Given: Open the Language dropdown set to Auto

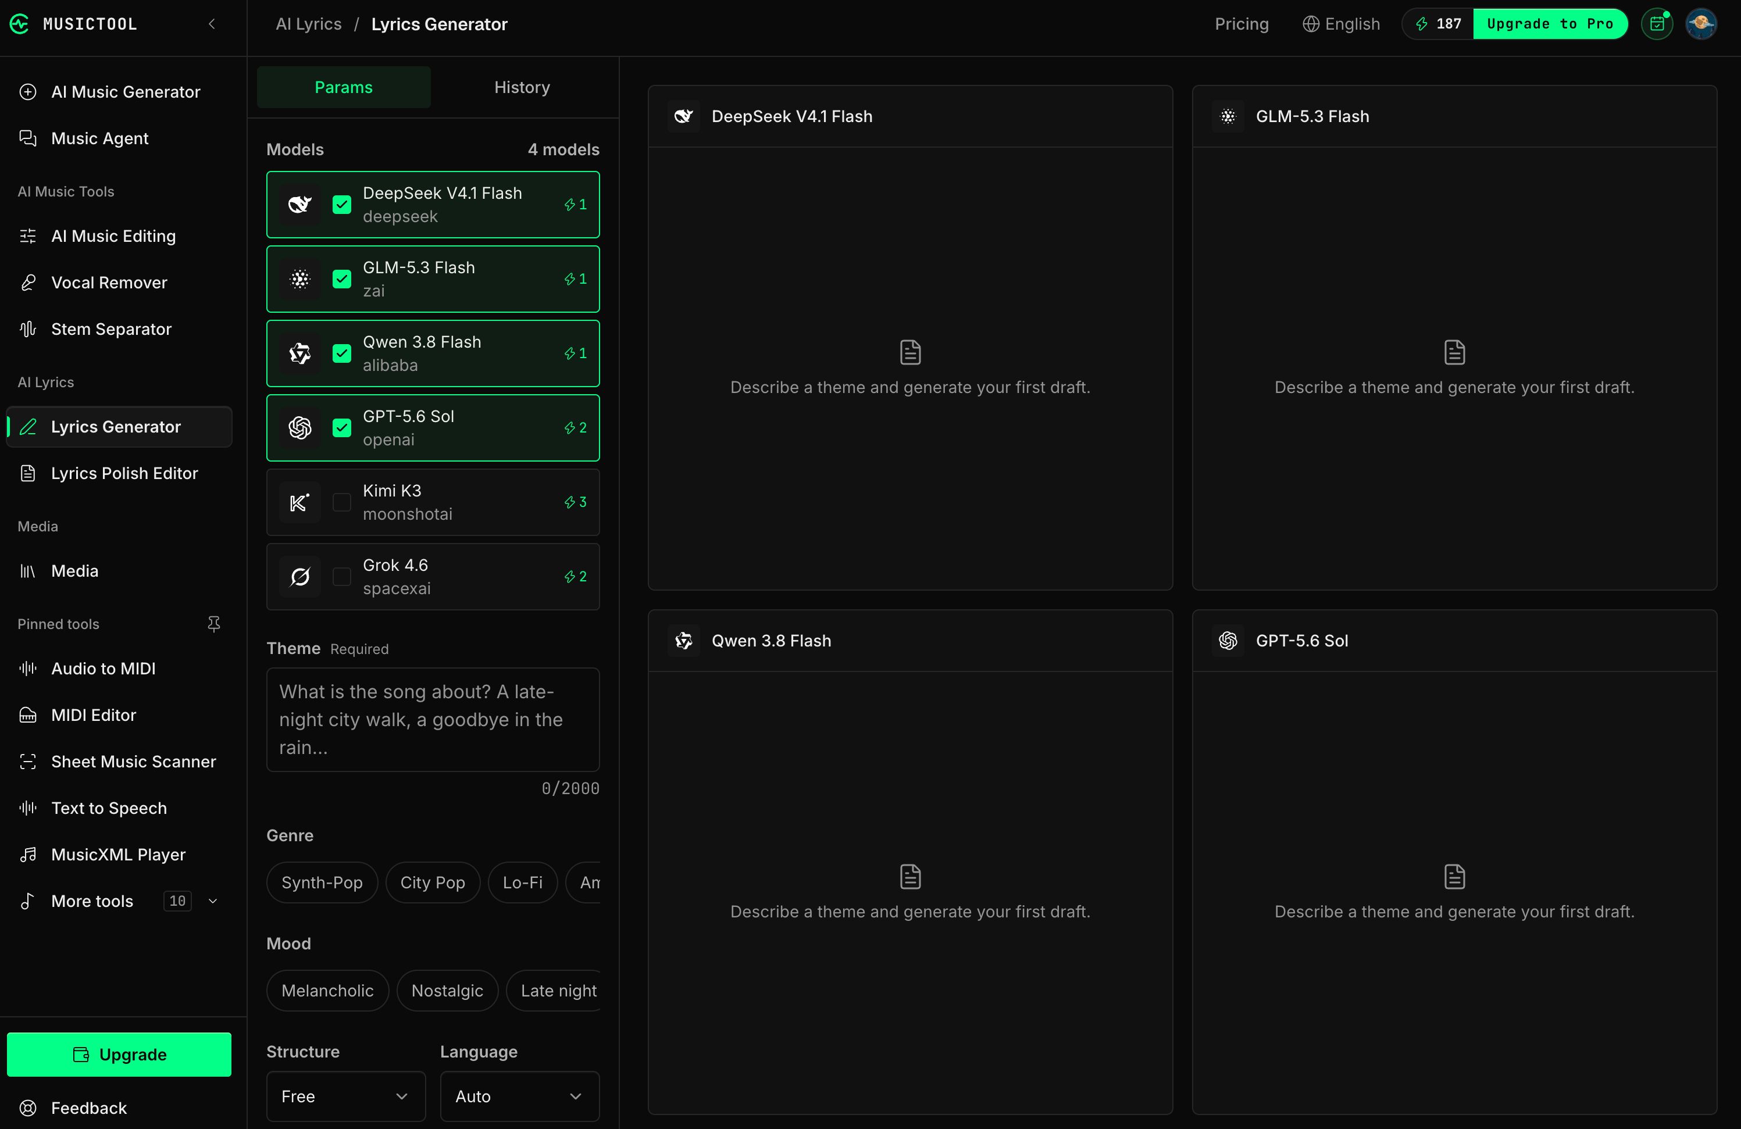Looking at the screenshot, I should pos(519,1096).
